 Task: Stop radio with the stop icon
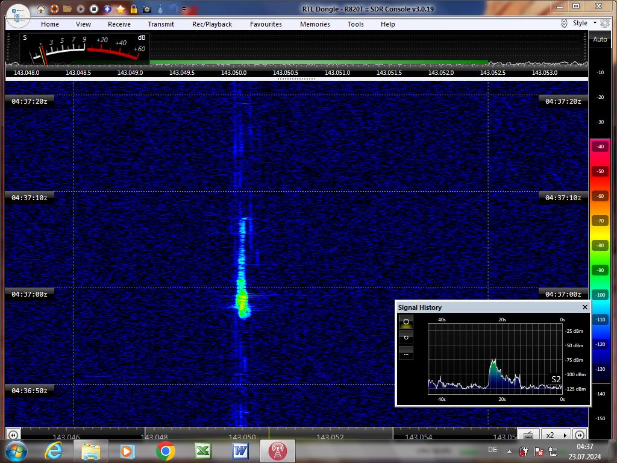(x=93, y=9)
